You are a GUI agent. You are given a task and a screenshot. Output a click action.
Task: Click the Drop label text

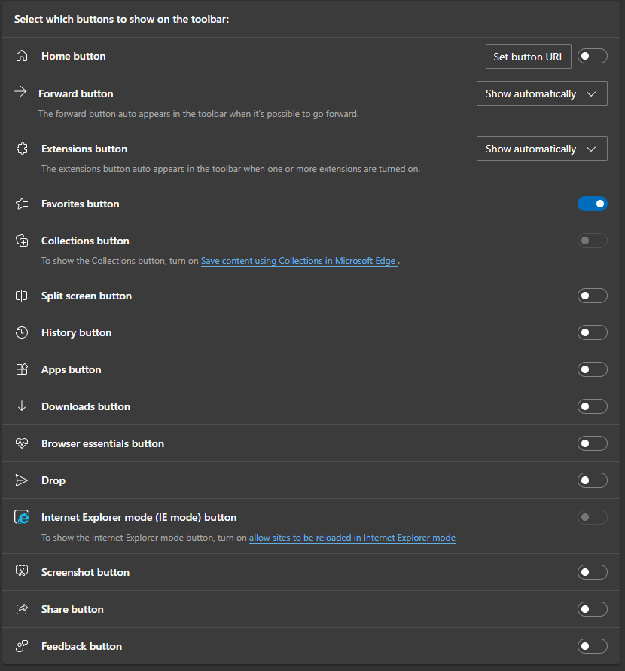pyautogui.click(x=53, y=480)
